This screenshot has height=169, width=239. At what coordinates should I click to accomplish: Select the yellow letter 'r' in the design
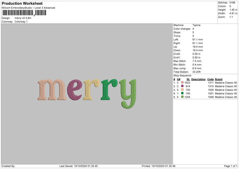92,90
